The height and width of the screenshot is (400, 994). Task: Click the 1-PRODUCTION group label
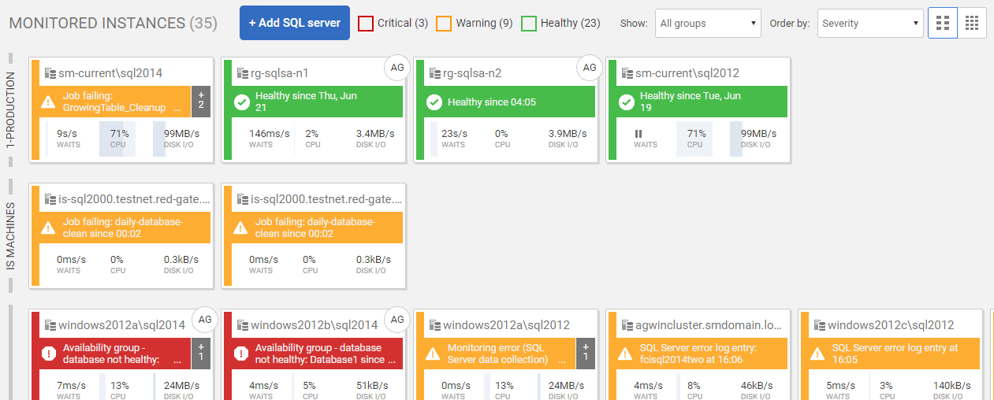10,111
